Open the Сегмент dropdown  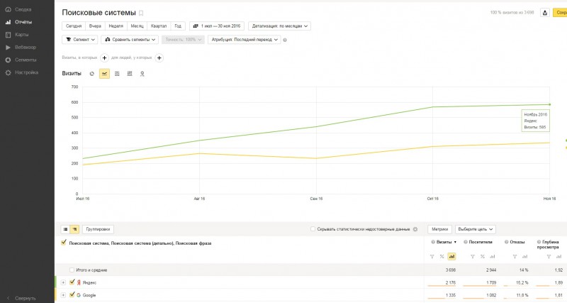coord(80,40)
